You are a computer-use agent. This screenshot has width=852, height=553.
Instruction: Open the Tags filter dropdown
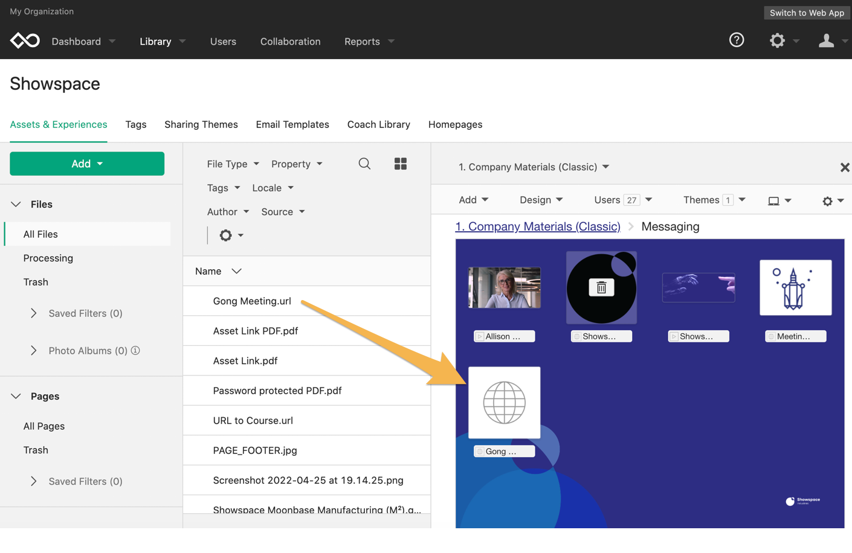(x=224, y=188)
